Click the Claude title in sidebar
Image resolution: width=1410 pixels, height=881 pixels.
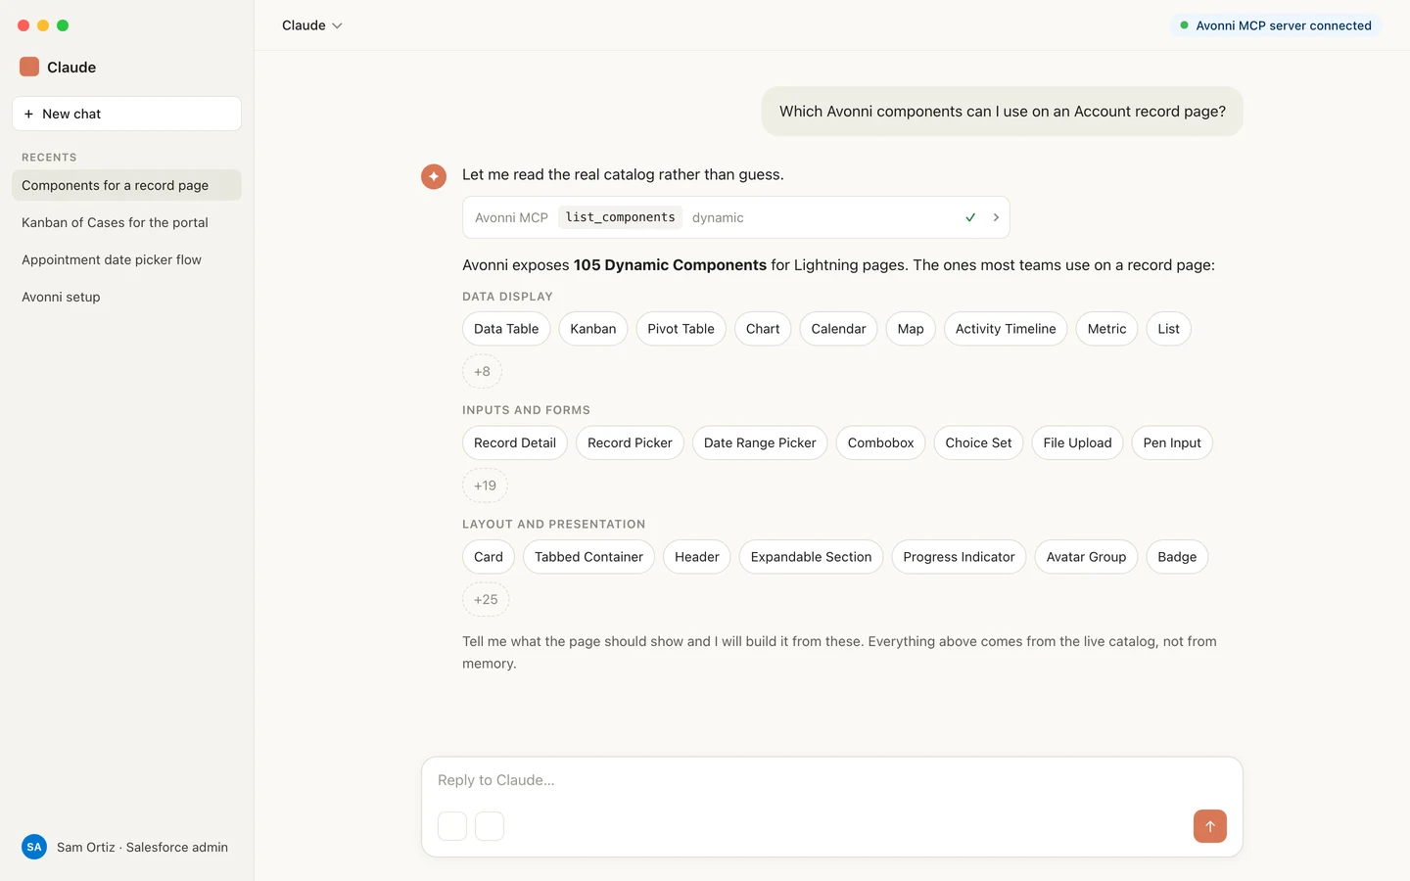coord(71,67)
